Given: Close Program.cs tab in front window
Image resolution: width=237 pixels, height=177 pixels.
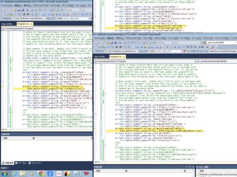Looking at the screenshot, I should pyautogui.click(x=124, y=57).
